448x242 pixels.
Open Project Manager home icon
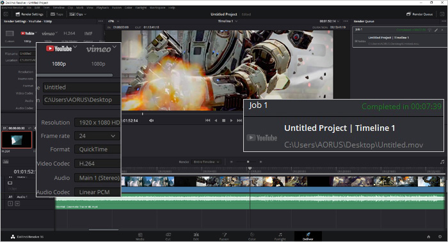pyautogui.click(x=429, y=237)
